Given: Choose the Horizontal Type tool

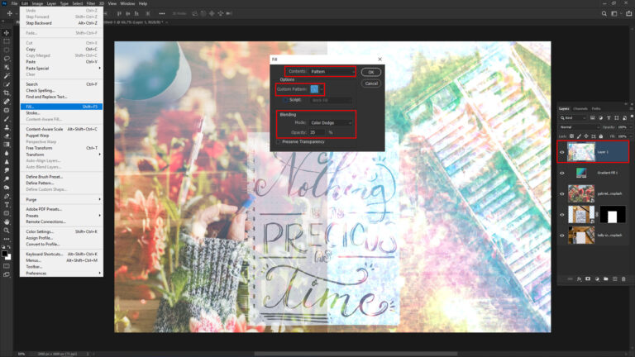Looking at the screenshot, I should [7, 205].
